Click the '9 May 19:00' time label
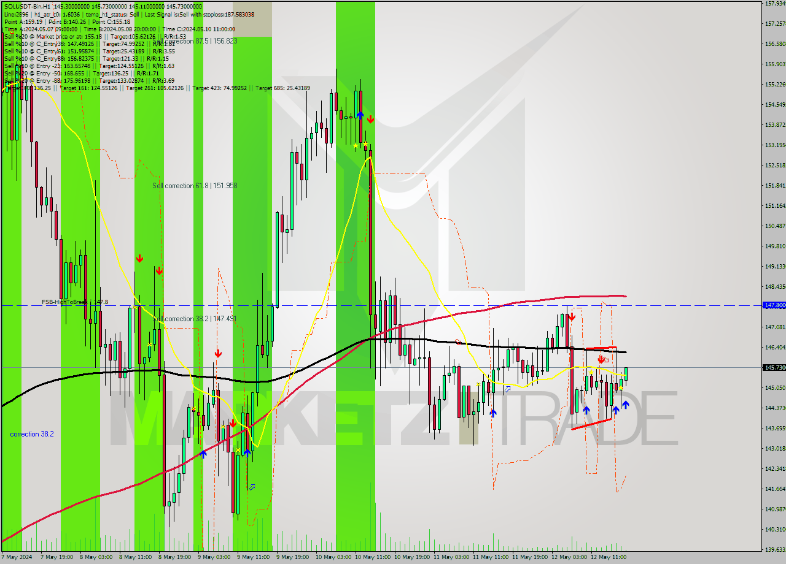Viewport: 786px width, 564px height. [294, 557]
